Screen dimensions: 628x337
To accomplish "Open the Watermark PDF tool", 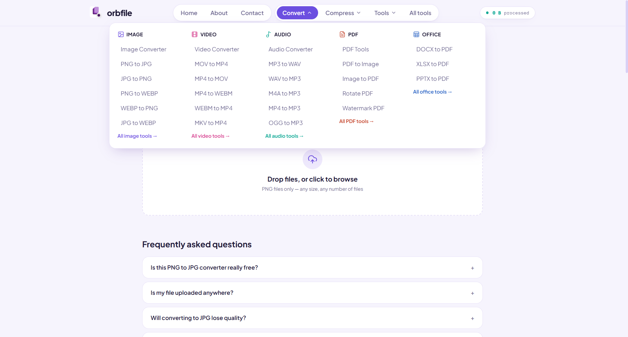I will 363,108.
